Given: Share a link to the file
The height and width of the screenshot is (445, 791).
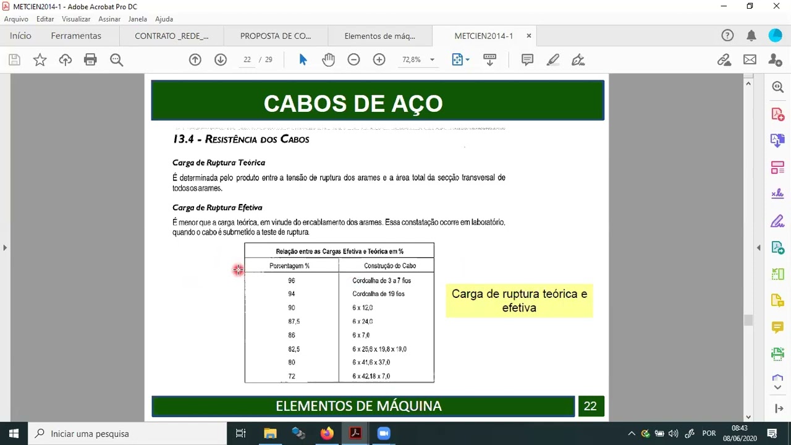Looking at the screenshot, I should point(724,60).
